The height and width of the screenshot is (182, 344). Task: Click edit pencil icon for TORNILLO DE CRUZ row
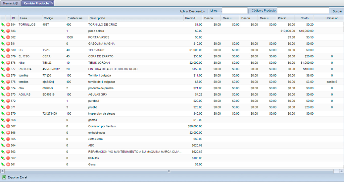tap(3, 25)
